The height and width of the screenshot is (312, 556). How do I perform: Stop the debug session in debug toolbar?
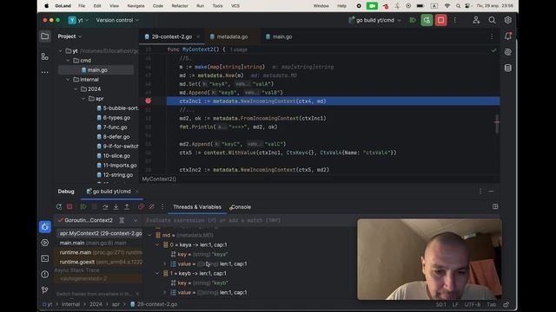(69, 206)
